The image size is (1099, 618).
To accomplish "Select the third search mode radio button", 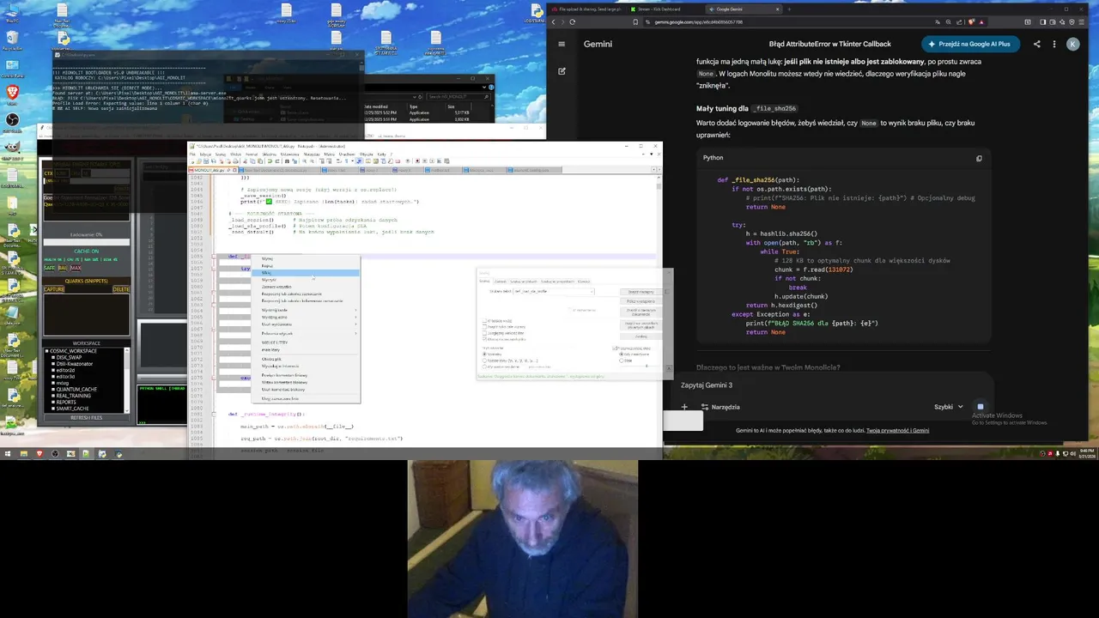I will click(484, 367).
